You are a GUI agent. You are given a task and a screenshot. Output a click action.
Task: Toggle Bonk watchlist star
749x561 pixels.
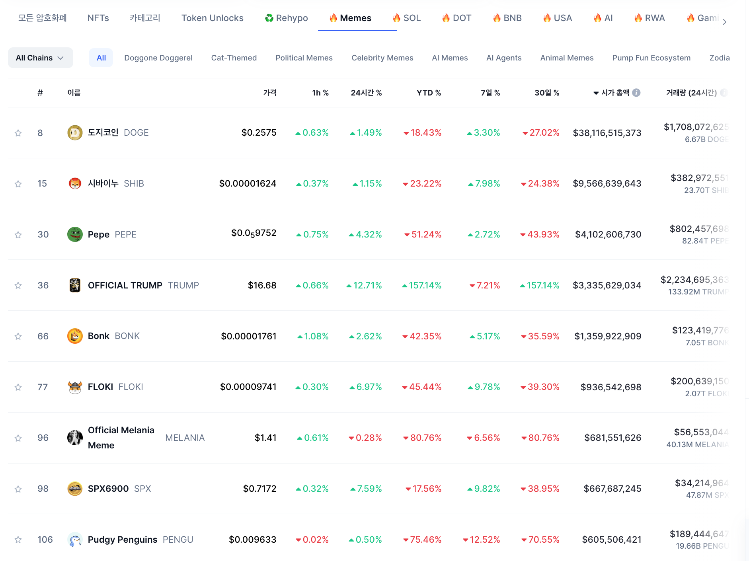(x=18, y=336)
